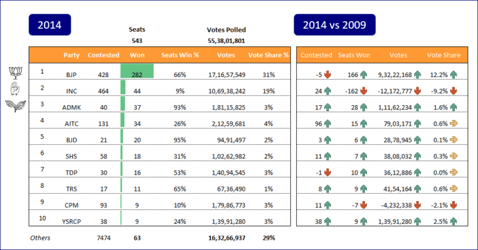Select the Vote Share % column header
The width and height of the screenshot is (478, 250).
point(268,55)
